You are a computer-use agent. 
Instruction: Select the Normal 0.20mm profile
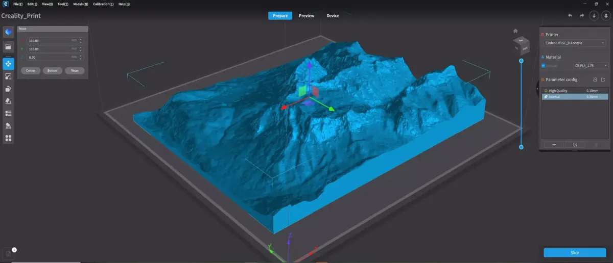(x=575, y=96)
